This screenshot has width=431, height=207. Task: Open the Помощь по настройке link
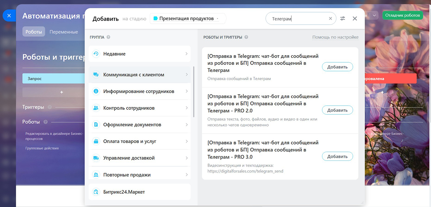[335, 37]
